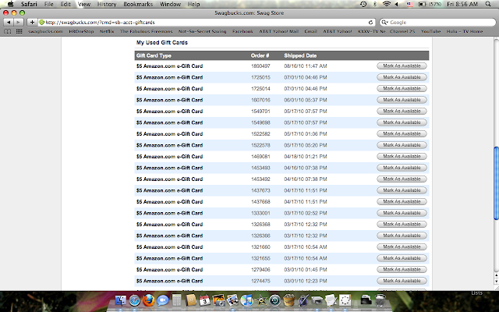The height and width of the screenshot is (312, 499).
Task: Click Safari's forward arrow button
Action: 19,23
